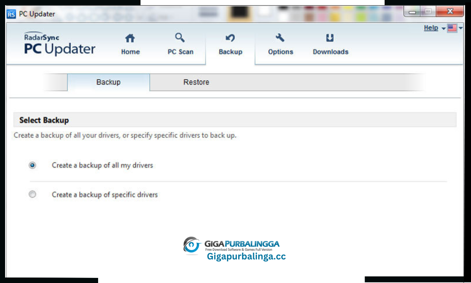The image size is (471, 283).
Task: Open the Help link
Action: click(x=431, y=28)
